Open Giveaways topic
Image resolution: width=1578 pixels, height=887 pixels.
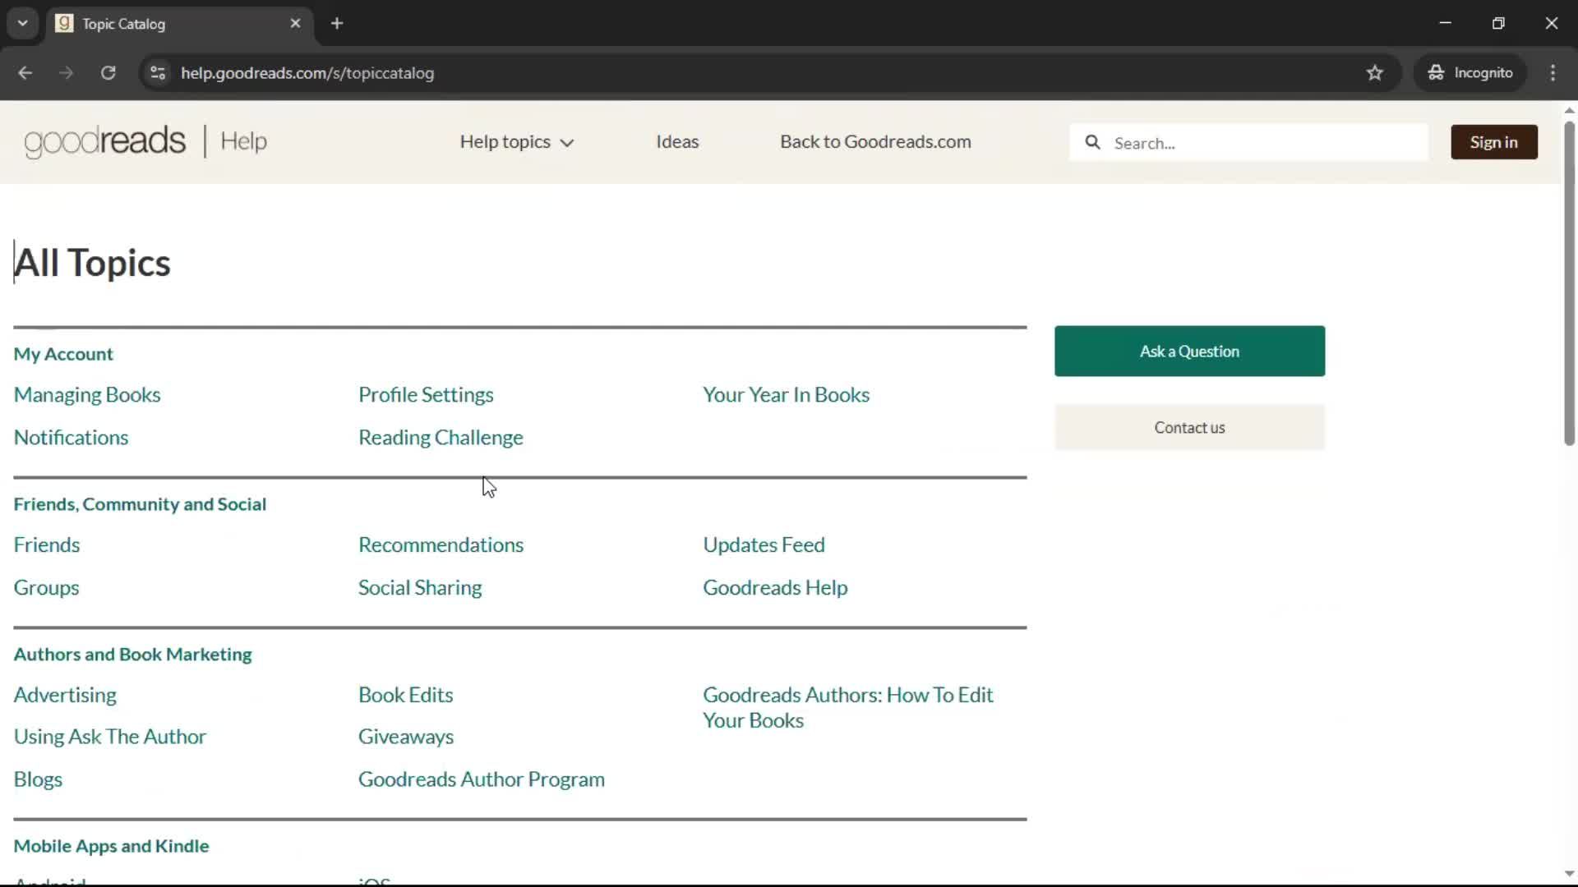pyautogui.click(x=406, y=737)
